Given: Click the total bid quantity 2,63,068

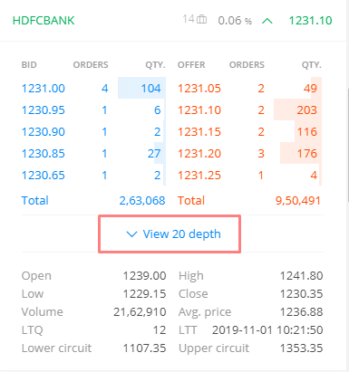Looking at the screenshot, I should click(142, 201).
